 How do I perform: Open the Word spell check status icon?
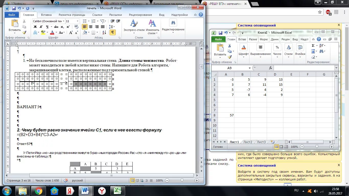pos(66,180)
